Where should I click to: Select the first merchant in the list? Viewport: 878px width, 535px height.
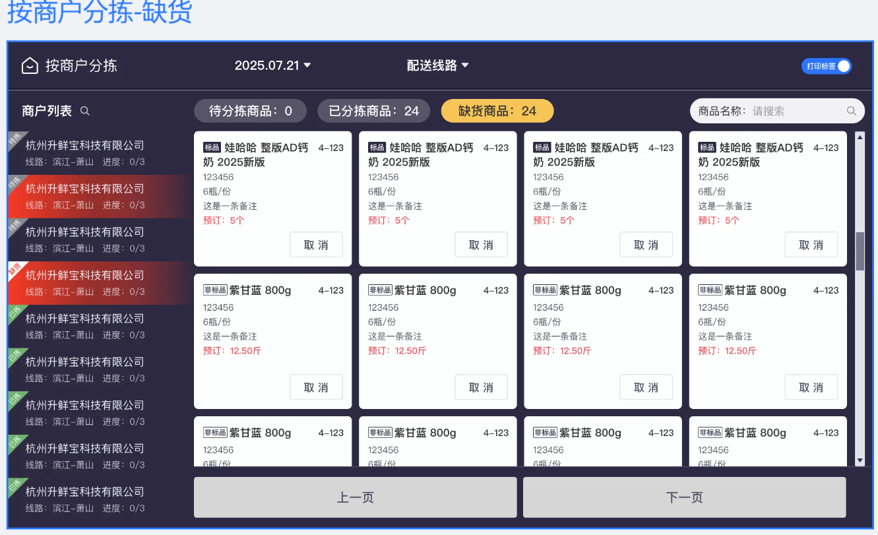click(x=99, y=153)
